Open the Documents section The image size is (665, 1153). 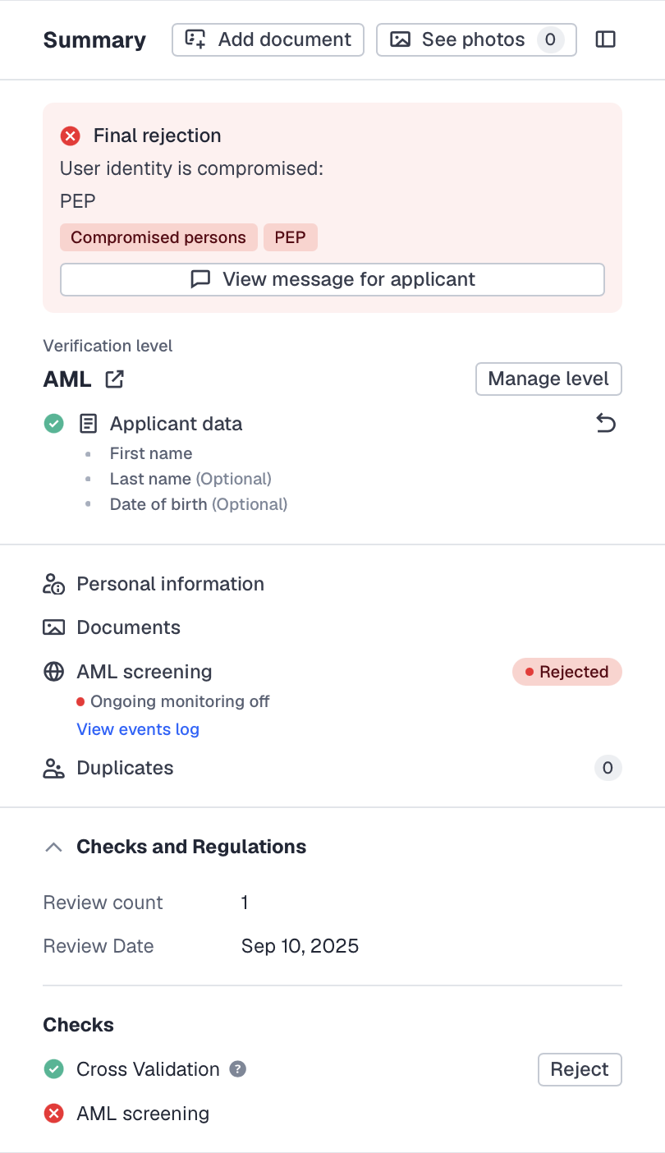point(128,628)
